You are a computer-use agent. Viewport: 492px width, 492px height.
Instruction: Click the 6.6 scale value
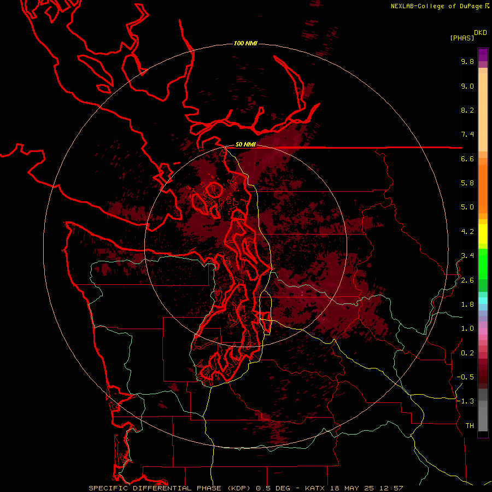pos(467,159)
